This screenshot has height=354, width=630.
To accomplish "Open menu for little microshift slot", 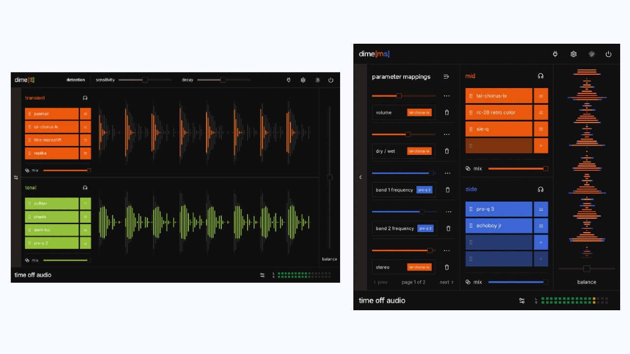I will 85,140.
